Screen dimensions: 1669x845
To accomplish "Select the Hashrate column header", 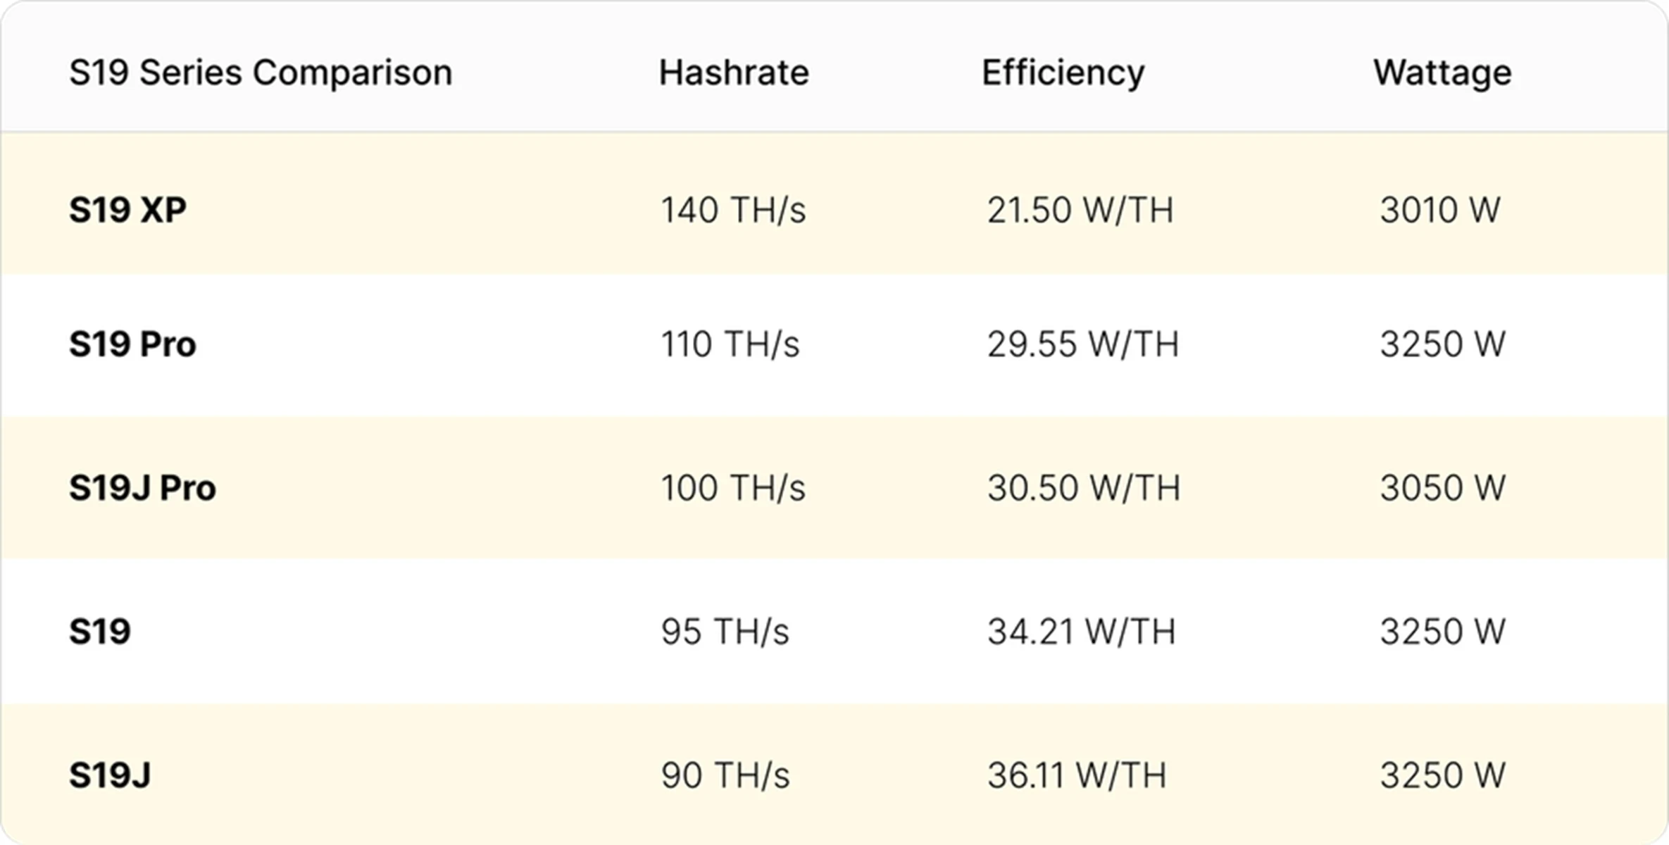I will click(734, 73).
